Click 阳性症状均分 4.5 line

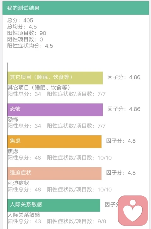tap(30, 46)
